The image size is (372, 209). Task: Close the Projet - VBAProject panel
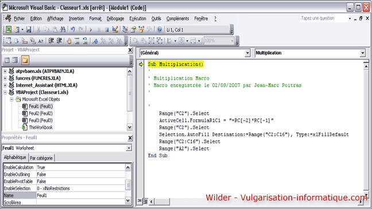point(130,50)
